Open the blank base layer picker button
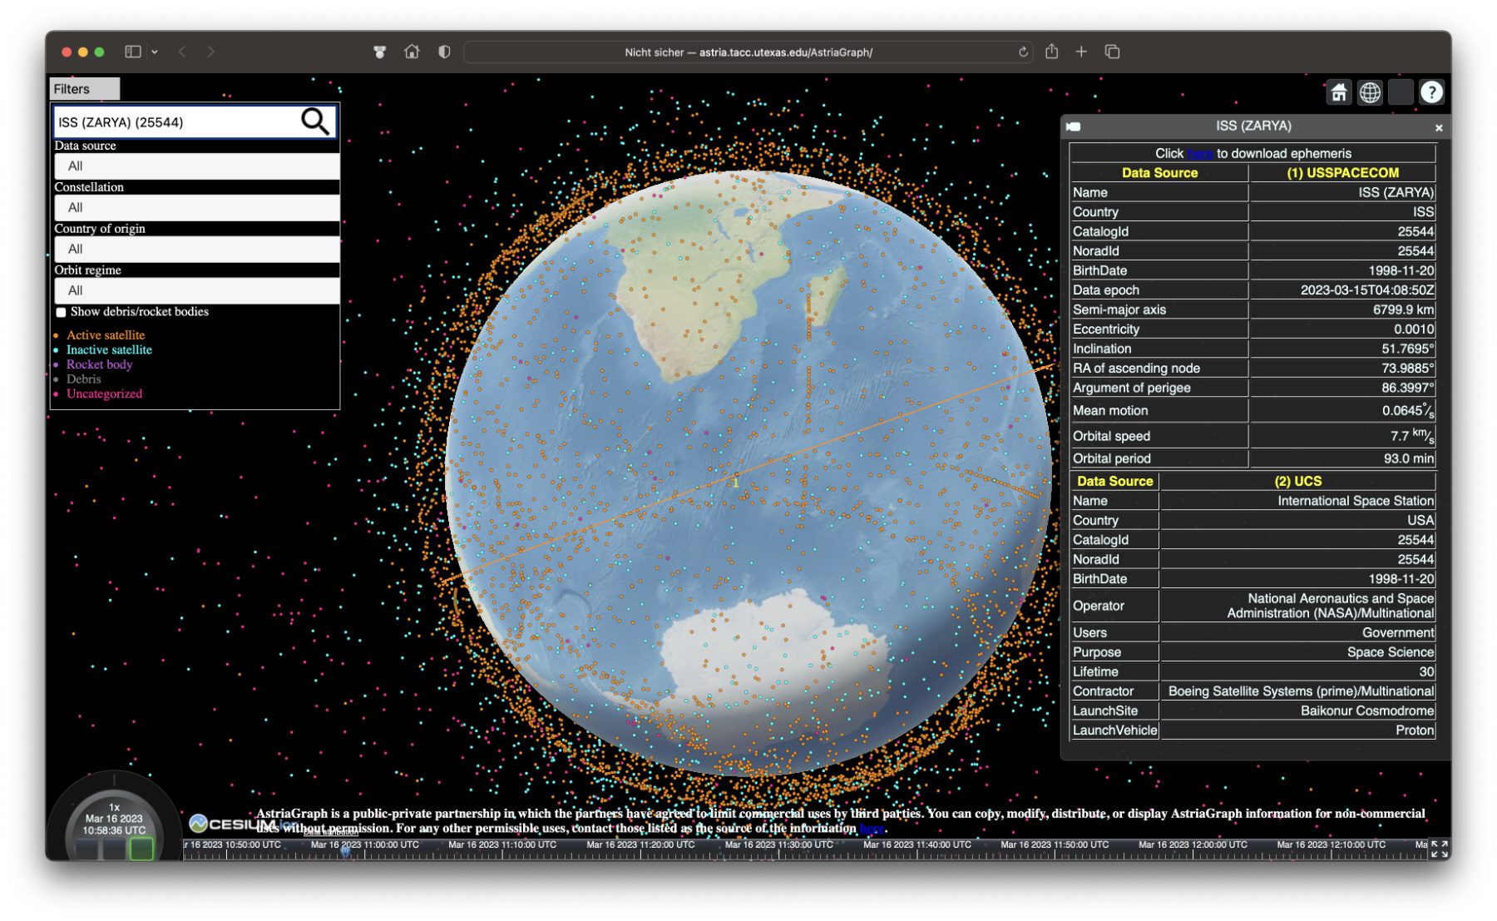The width and height of the screenshot is (1497, 921). [1401, 92]
